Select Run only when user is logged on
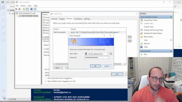Screen dimensions: 182x102 point(46,78)
